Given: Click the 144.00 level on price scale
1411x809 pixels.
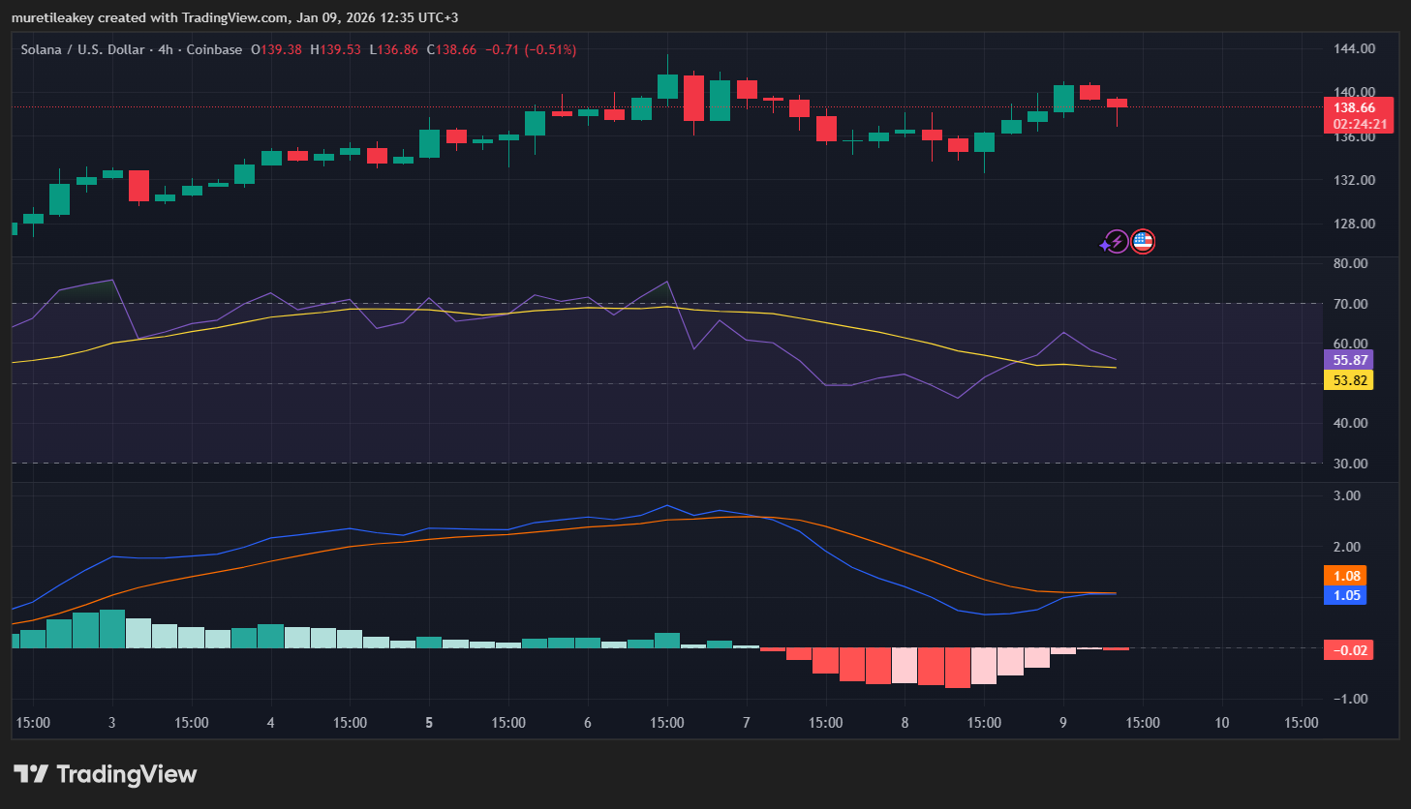Looking at the screenshot, I should pyautogui.click(x=1354, y=48).
